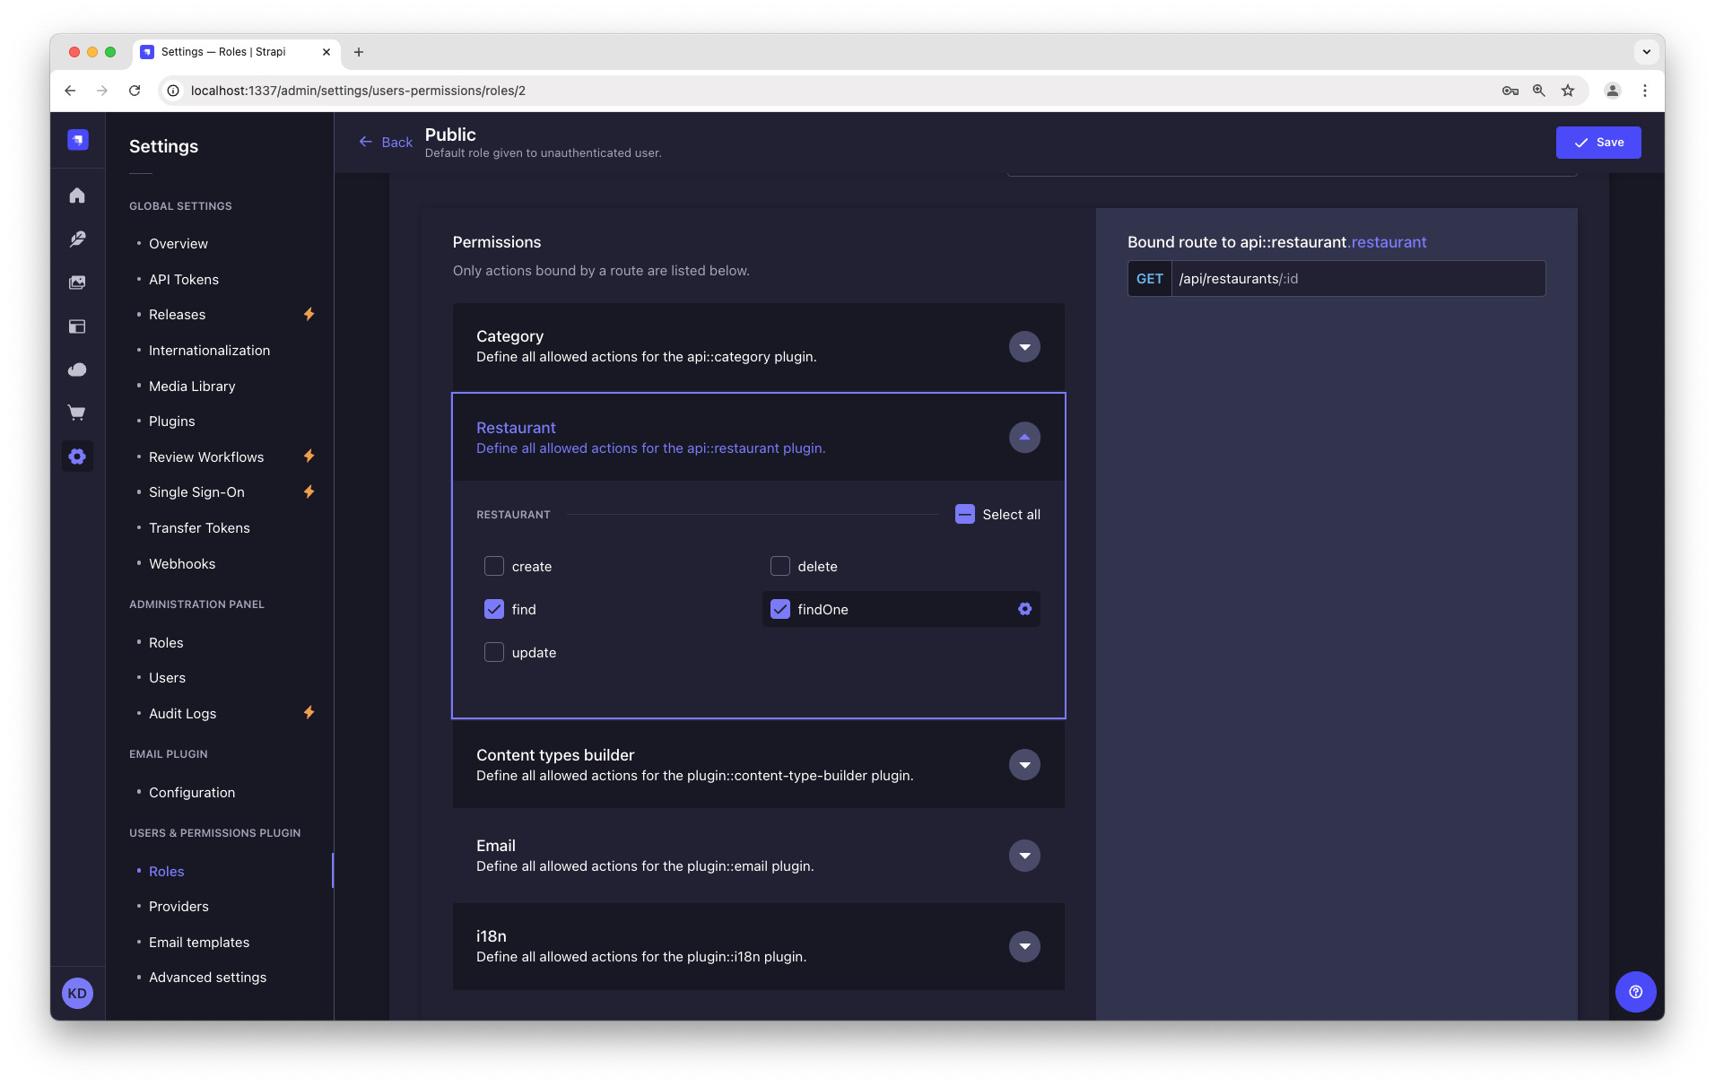Open the Media Library sidebar icon

[x=77, y=283]
